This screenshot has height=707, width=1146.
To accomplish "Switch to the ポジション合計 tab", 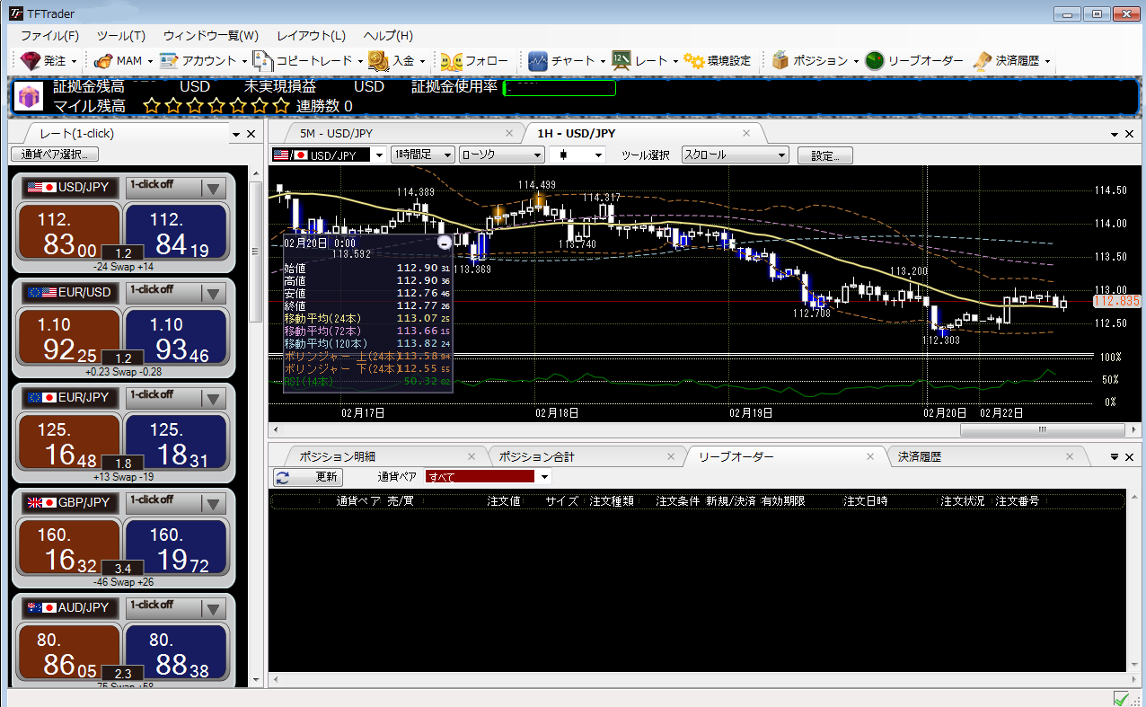I will (x=536, y=456).
